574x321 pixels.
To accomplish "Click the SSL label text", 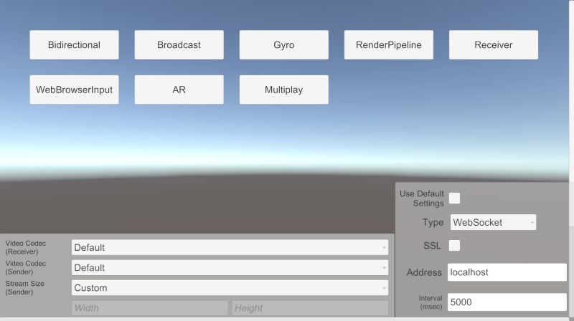I will coord(433,246).
